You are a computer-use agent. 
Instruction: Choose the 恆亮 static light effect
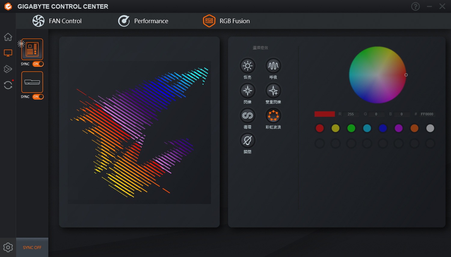pos(247,66)
